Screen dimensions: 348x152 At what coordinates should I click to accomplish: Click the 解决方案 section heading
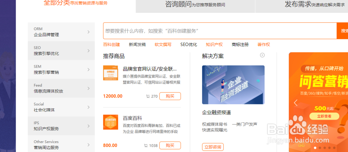click(x=213, y=56)
